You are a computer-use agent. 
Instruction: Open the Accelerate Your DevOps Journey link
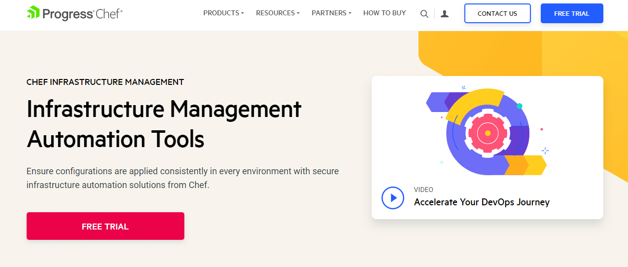(482, 202)
